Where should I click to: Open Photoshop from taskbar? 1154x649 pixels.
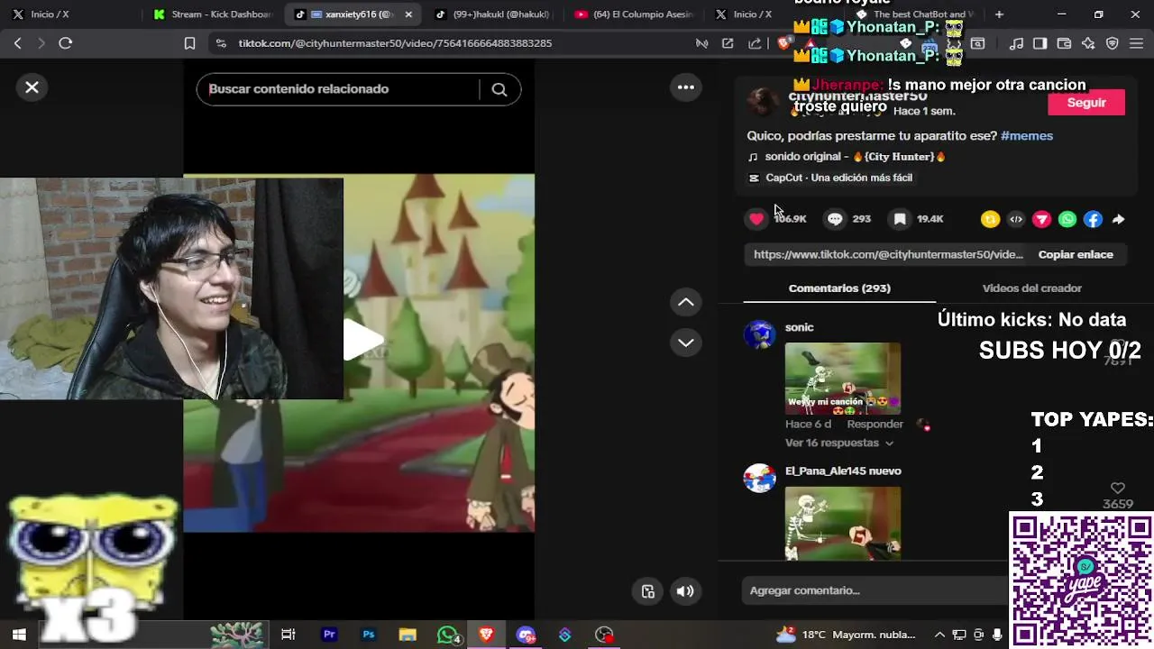coord(369,635)
